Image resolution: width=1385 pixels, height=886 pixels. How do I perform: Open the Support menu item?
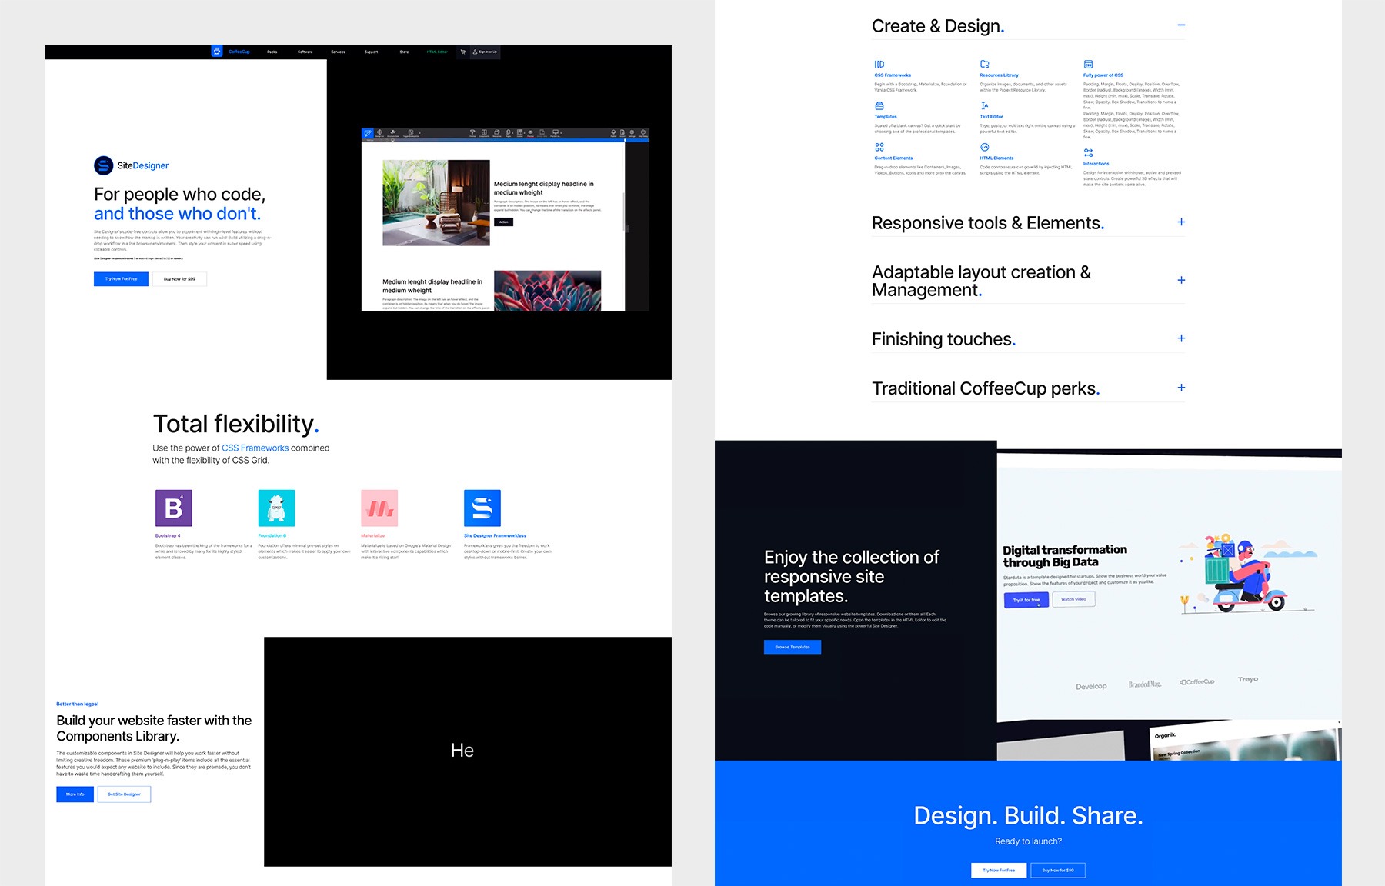[371, 52]
